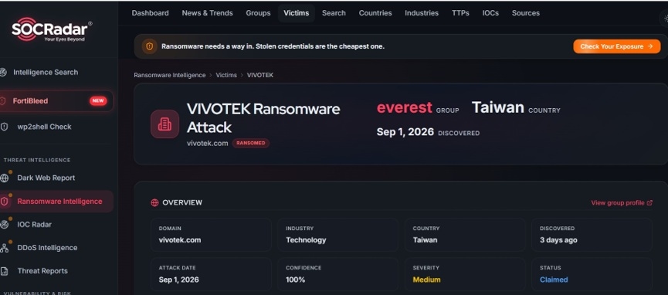Open the Industries tab
Viewport: 668px width, 295px height.
point(422,13)
